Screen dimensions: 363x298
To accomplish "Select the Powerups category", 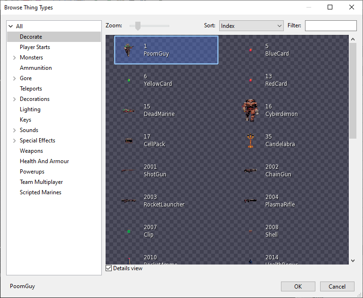I will [32, 172].
